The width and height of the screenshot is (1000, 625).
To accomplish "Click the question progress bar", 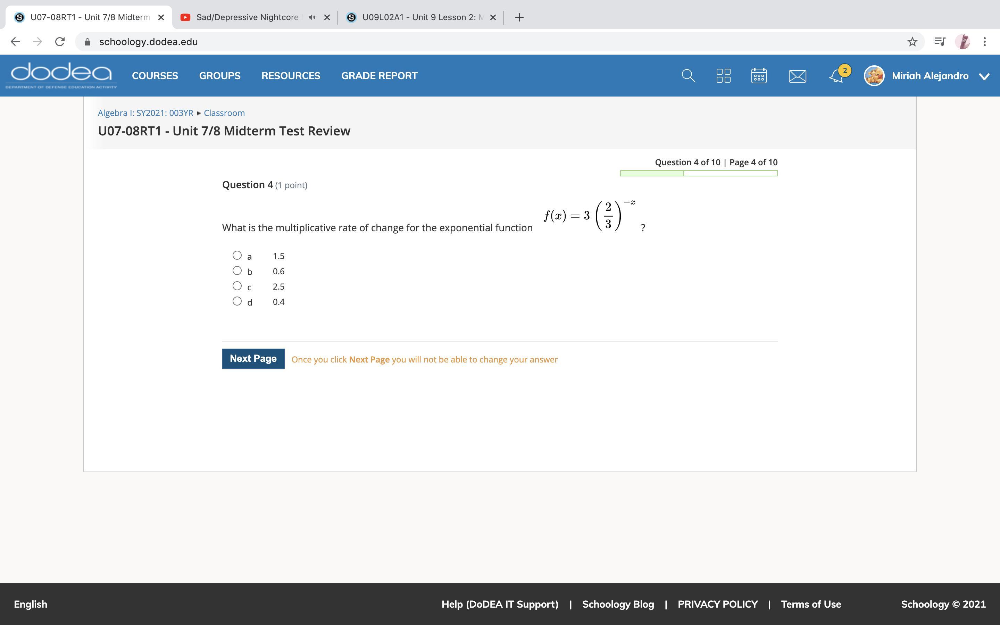I will click(x=698, y=173).
